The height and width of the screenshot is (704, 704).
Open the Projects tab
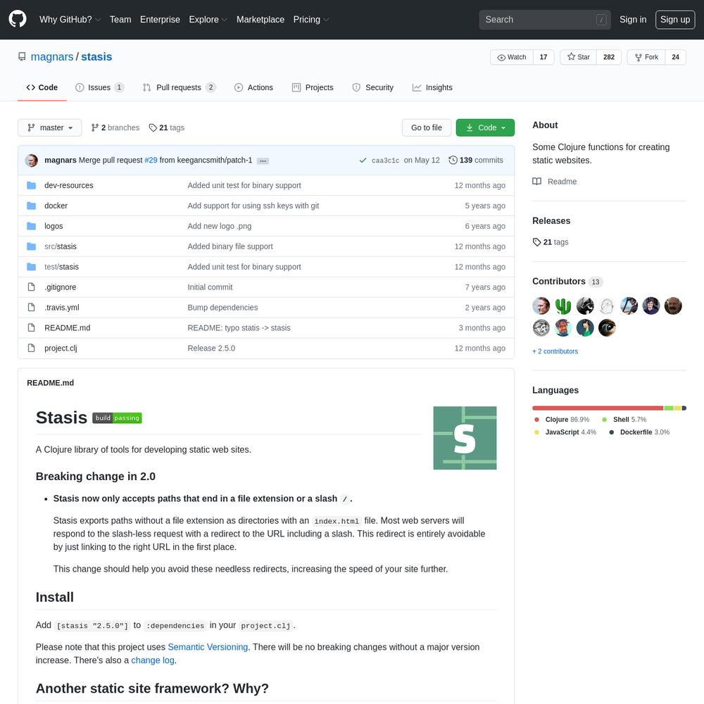pyautogui.click(x=313, y=87)
